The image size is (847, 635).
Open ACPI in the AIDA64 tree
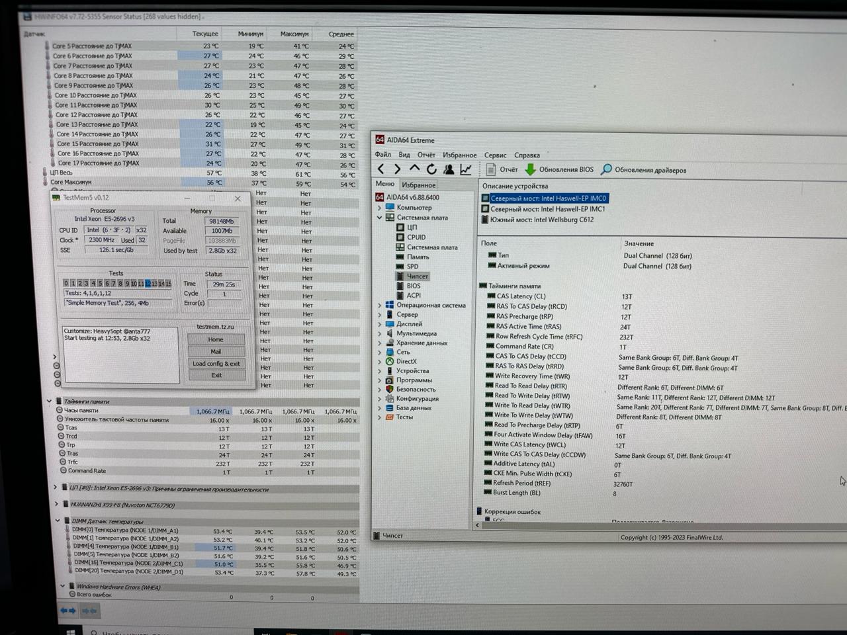click(408, 296)
